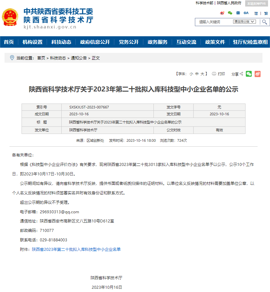Set font size to large (大)
This screenshot has height=292, width=270.
(202, 74)
